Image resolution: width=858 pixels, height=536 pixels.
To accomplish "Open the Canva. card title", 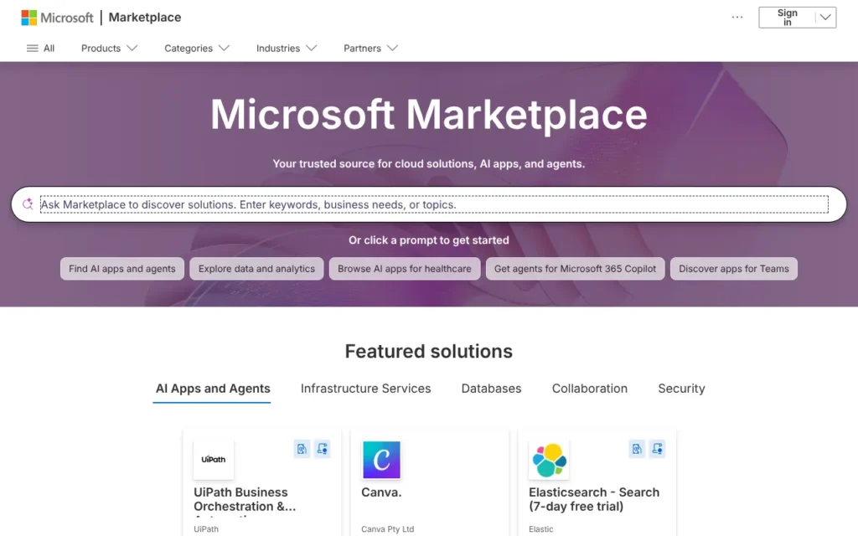I will click(381, 492).
